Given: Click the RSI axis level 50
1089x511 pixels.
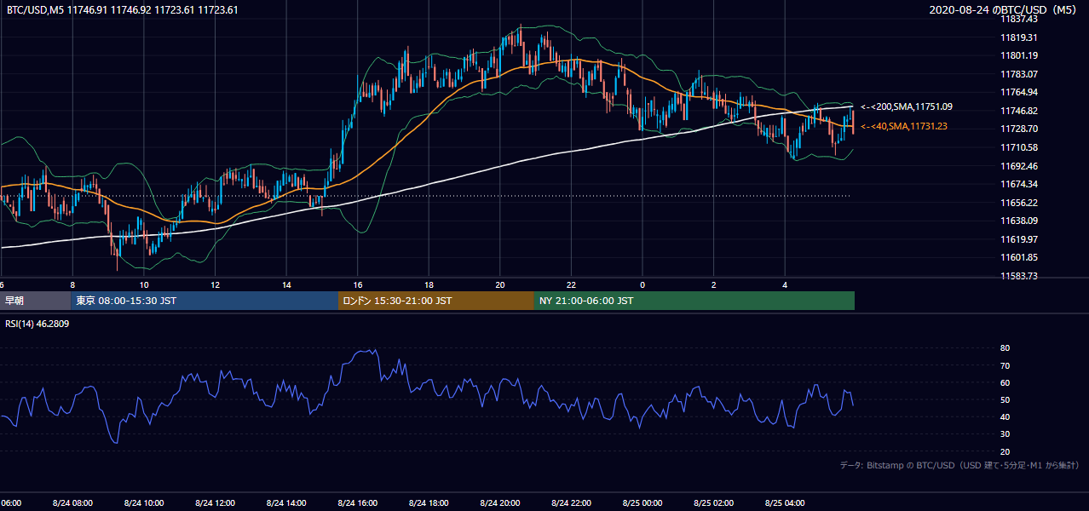Looking at the screenshot, I should 1005,399.
